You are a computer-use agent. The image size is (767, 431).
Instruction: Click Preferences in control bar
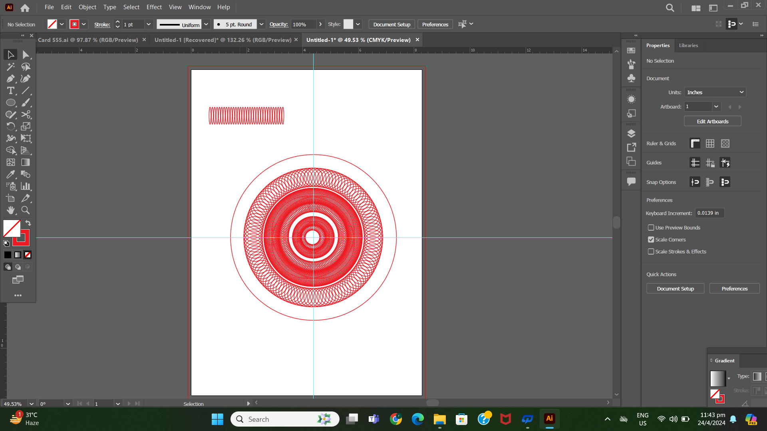(435, 24)
